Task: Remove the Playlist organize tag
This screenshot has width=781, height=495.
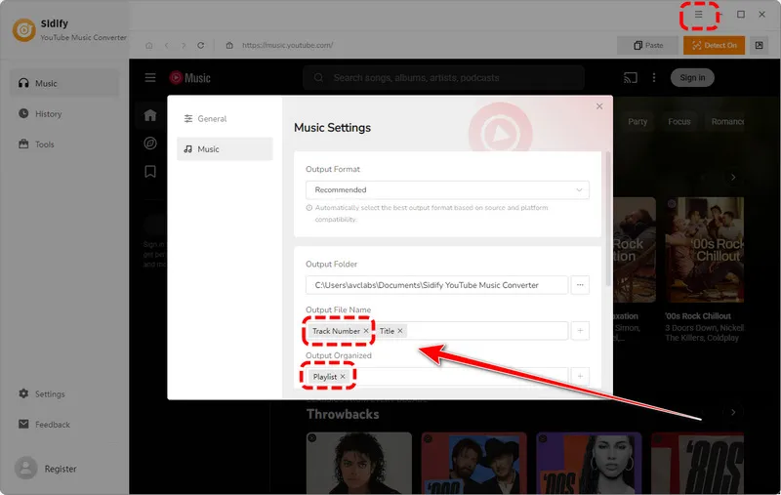Action: [x=343, y=377]
